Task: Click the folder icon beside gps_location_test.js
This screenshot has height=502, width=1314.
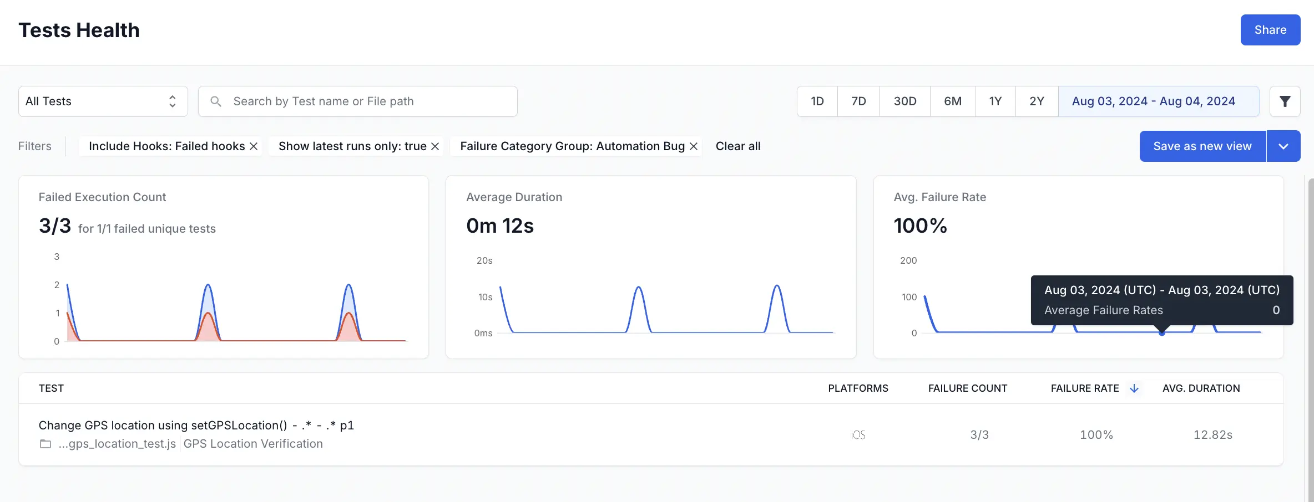Action: [46, 444]
